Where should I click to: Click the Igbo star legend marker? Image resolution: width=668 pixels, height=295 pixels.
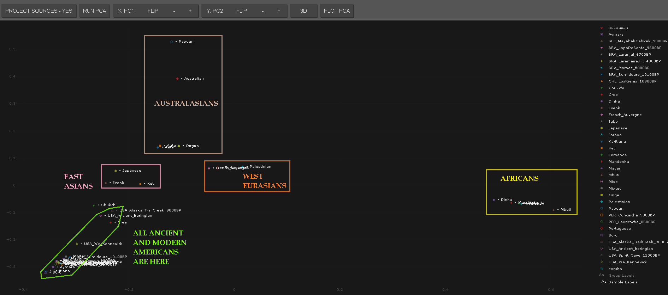pos(602,122)
